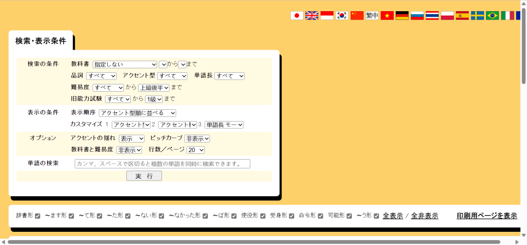Toggle the ~ない形 checkbox
Viewport: 527px width, 245px height.
tap(162, 216)
